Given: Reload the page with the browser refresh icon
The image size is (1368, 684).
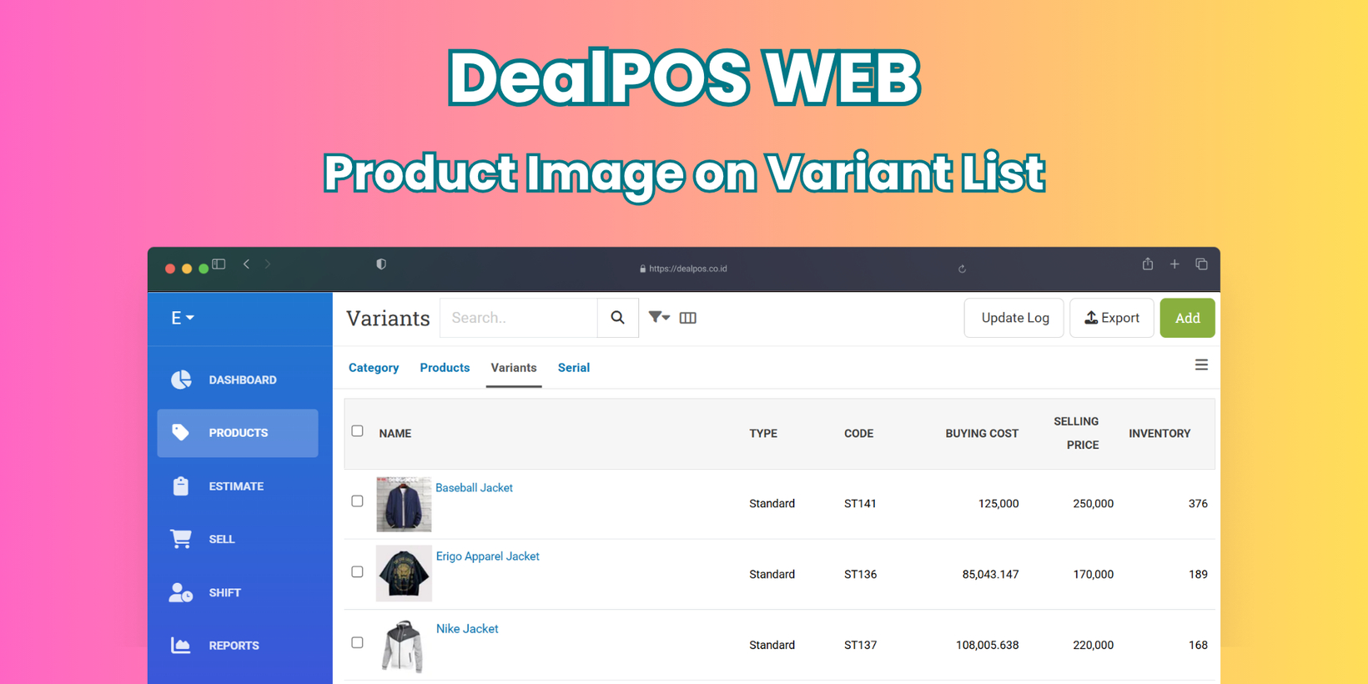Looking at the screenshot, I should click(x=962, y=269).
